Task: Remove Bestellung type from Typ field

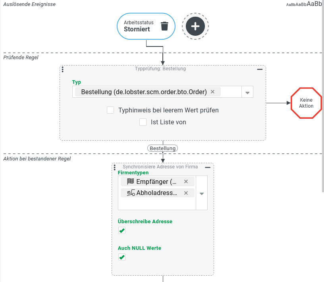Action: tap(212, 92)
